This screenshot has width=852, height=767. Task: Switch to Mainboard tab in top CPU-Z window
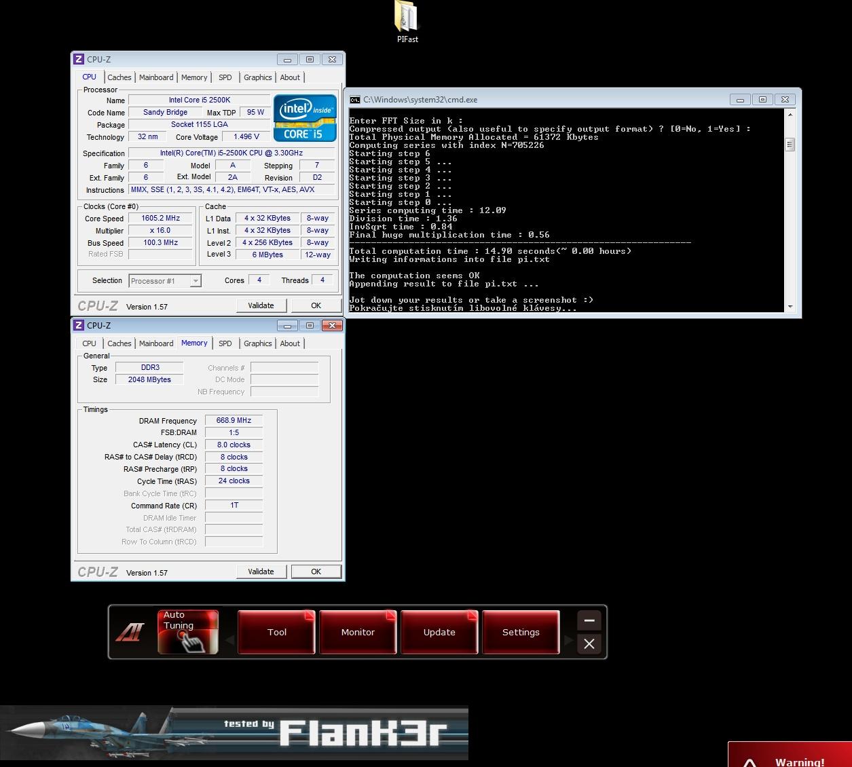click(156, 78)
